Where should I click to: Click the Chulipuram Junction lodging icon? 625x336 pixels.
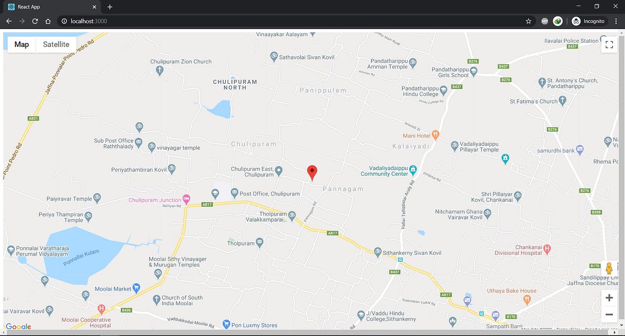[187, 199]
